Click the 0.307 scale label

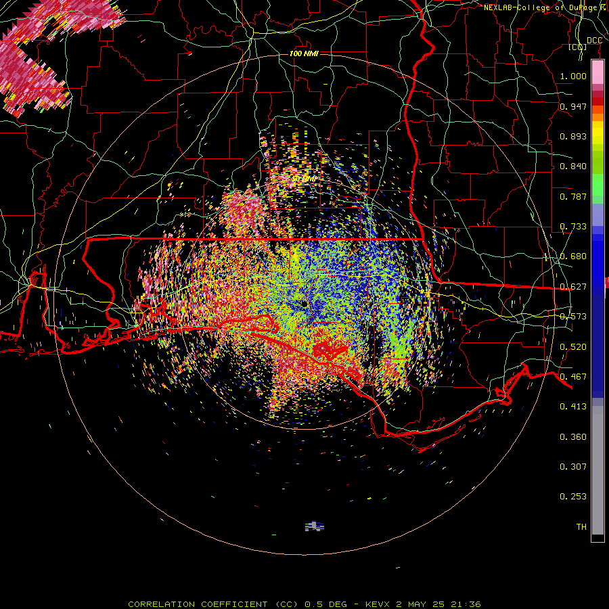coord(573,467)
